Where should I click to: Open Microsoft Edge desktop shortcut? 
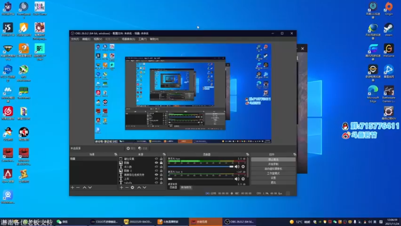tap(373, 94)
